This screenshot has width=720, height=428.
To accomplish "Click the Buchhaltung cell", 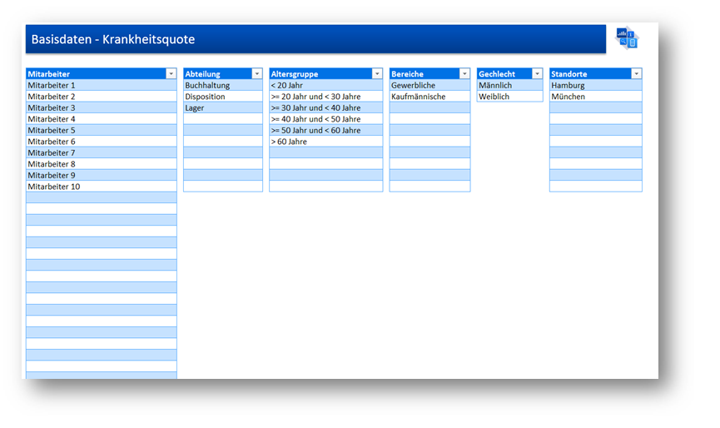I will click(222, 85).
